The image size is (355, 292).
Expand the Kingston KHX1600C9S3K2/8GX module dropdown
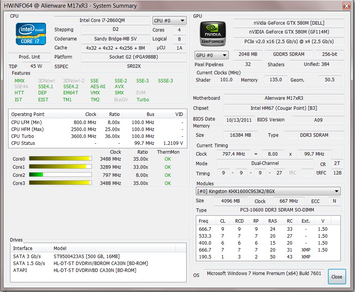268,191
